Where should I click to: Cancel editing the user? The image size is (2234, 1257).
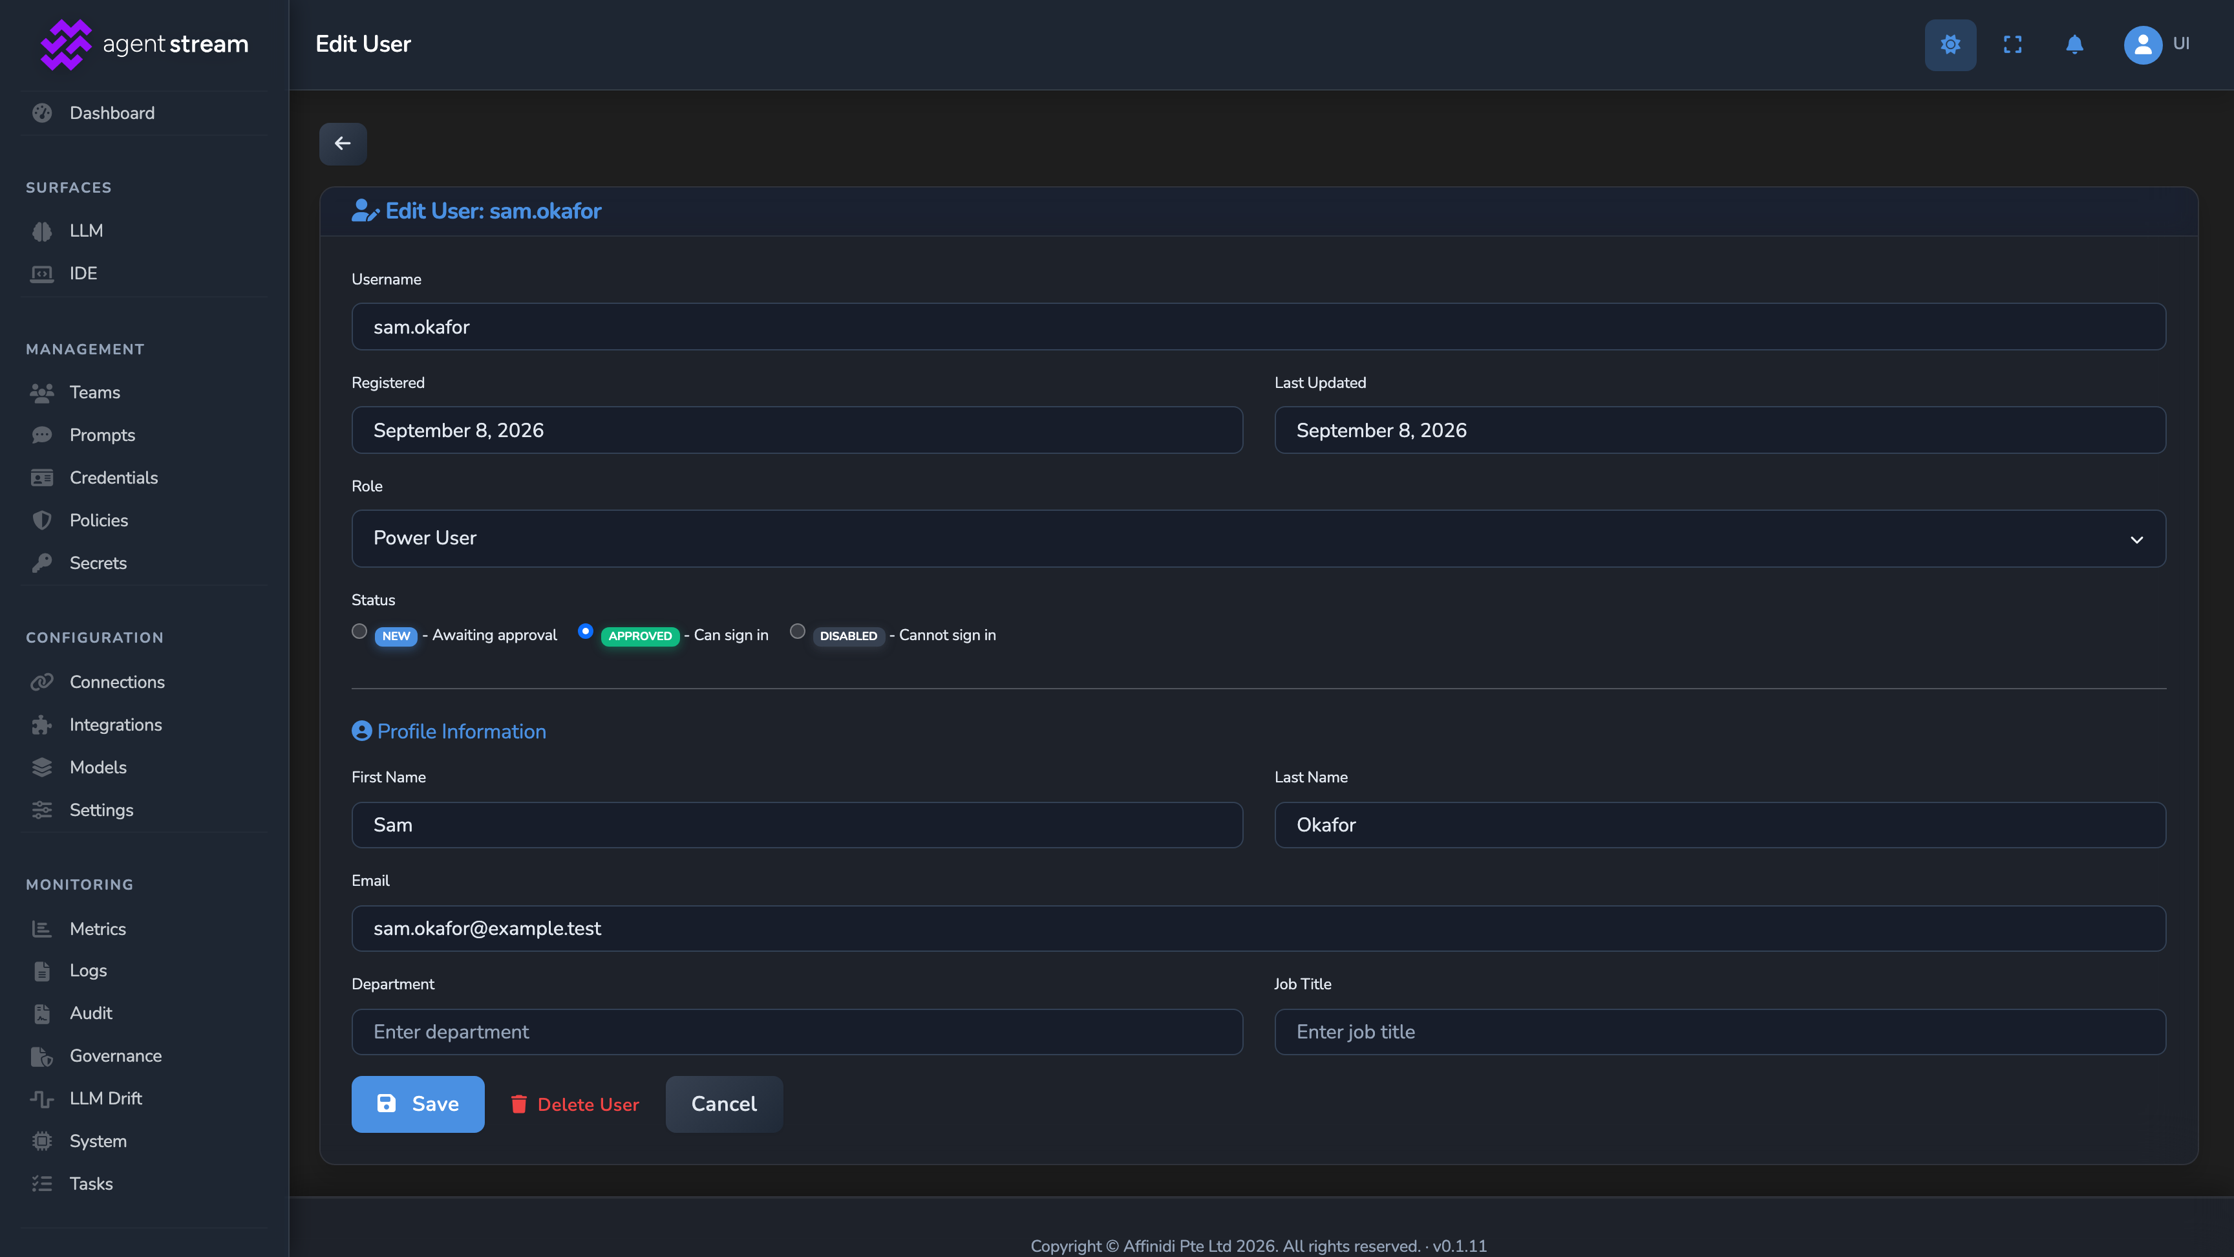[723, 1104]
